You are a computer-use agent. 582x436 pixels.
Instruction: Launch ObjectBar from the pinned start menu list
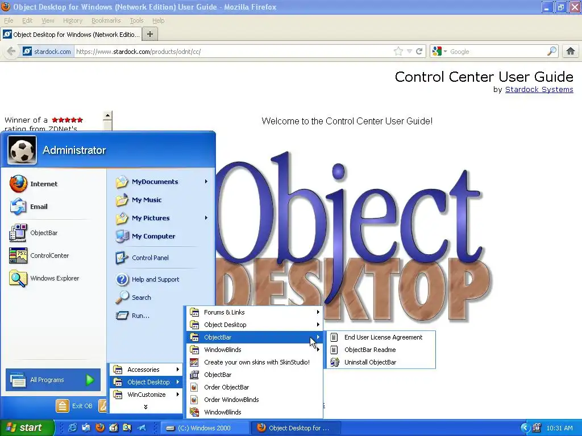pyautogui.click(x=34, y=233)
